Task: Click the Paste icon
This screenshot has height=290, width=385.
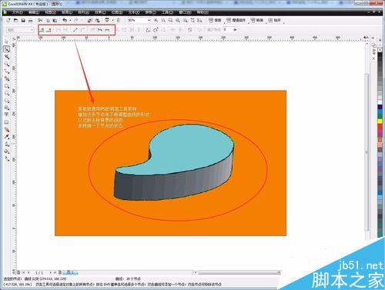Action: [55, 20]
